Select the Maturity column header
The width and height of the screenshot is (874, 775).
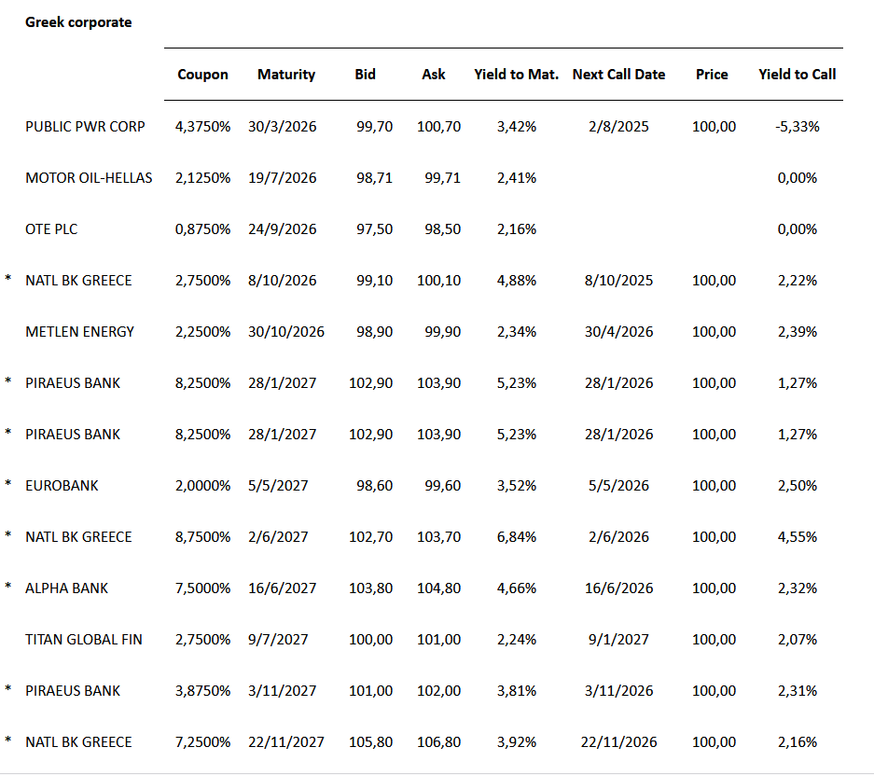coord(286,75)
